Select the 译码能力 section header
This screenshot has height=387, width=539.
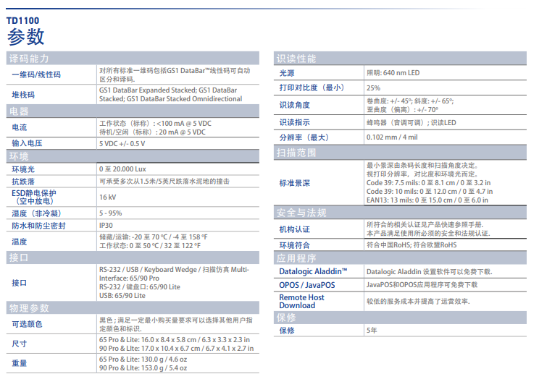click(30, 59)
